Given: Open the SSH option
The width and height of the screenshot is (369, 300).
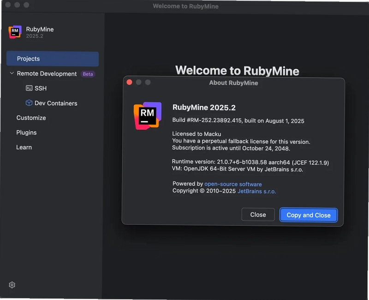Looking at the screenshot, I should 41,88.
